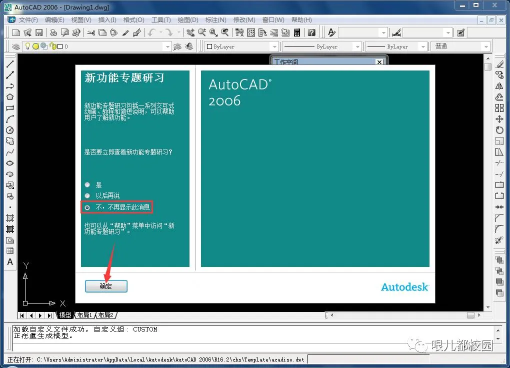This screenshot has height=368, width=510.
Task: Open the text style dropdown next to A icon
Action: (x=384, y=33)
